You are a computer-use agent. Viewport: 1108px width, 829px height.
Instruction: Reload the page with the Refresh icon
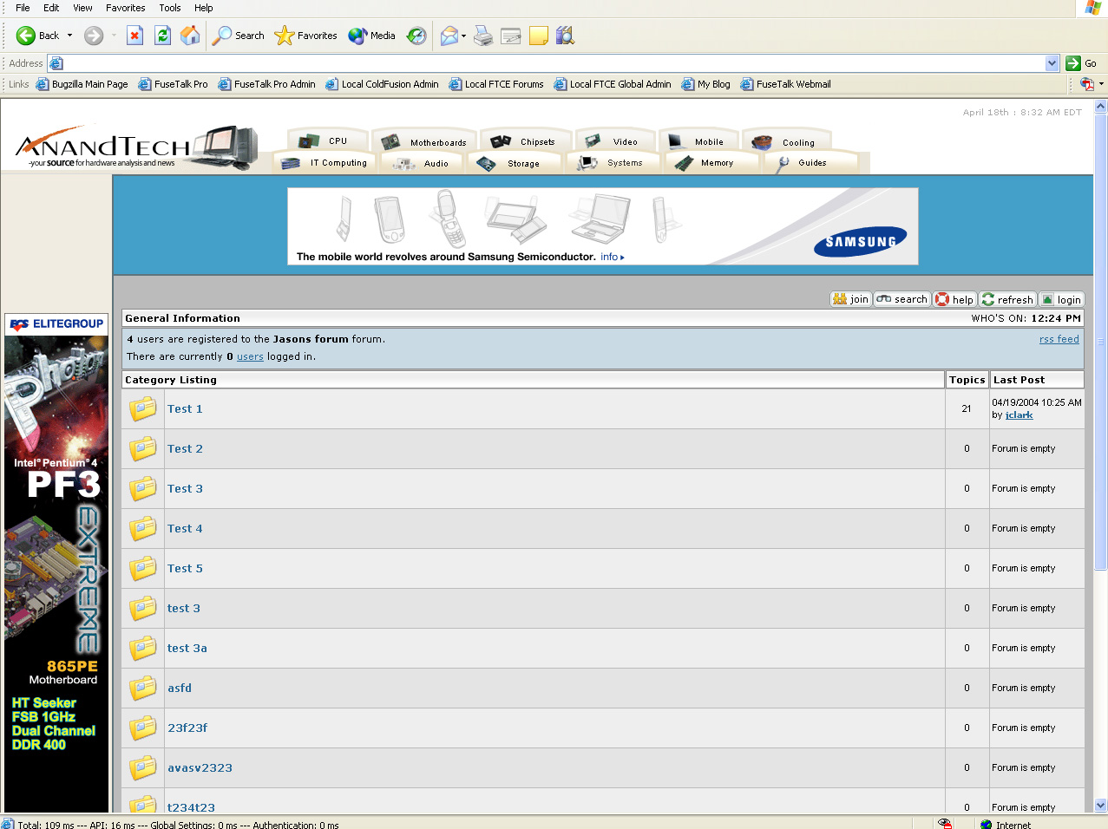click(x=162, y=36)
